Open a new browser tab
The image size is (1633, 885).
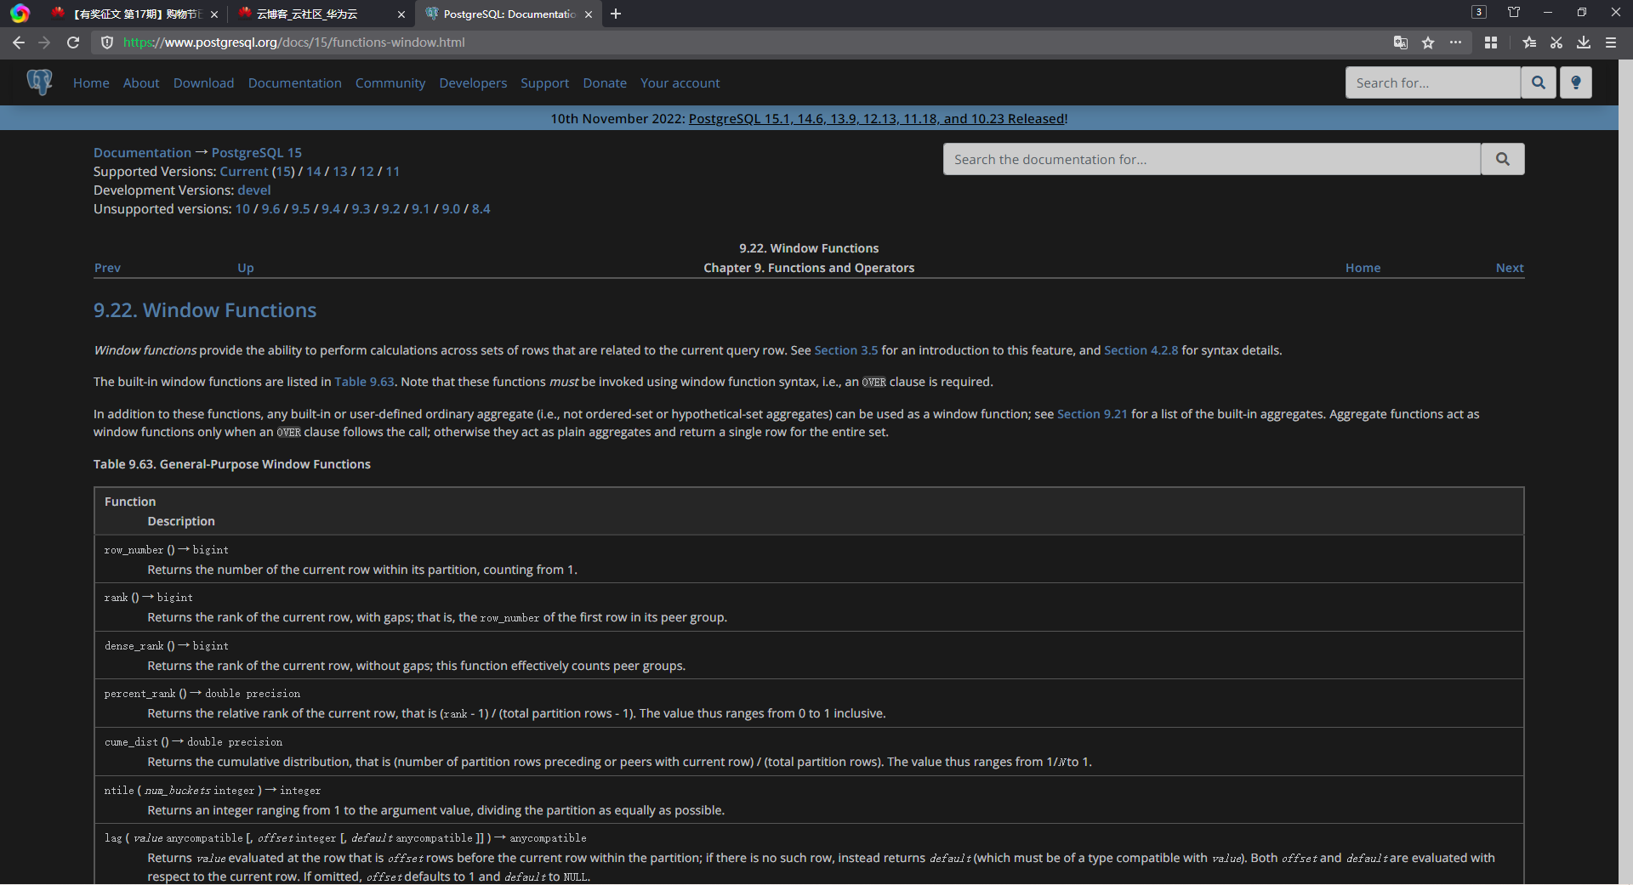(616, 14)
